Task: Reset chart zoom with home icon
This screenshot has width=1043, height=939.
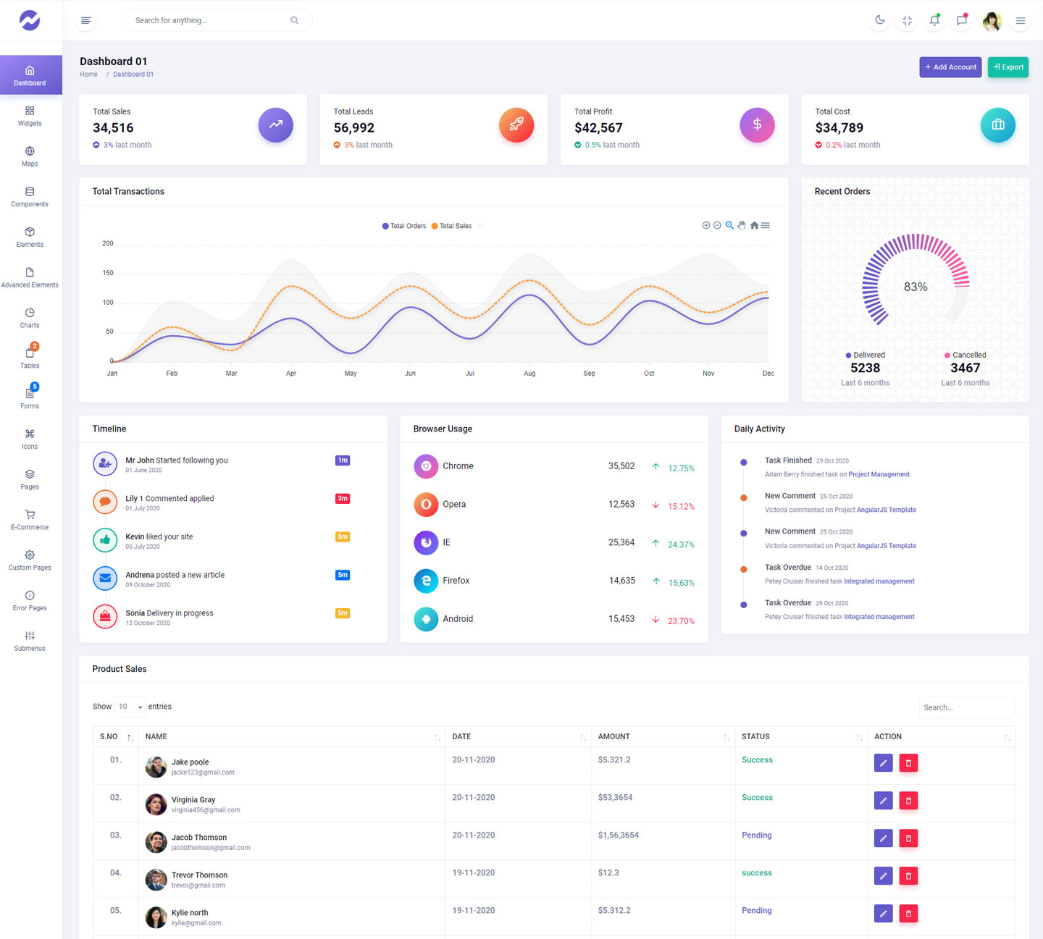Action: tap(754, 225)
